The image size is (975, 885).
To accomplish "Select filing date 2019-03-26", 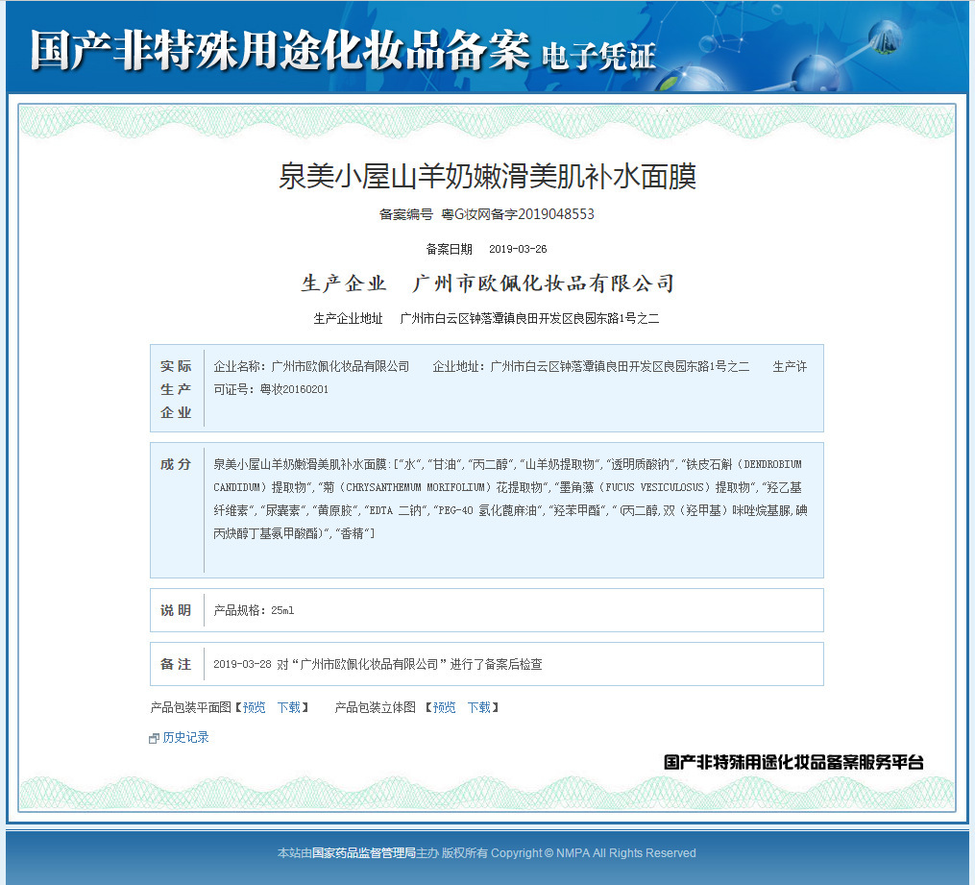I will pos(518,249).
